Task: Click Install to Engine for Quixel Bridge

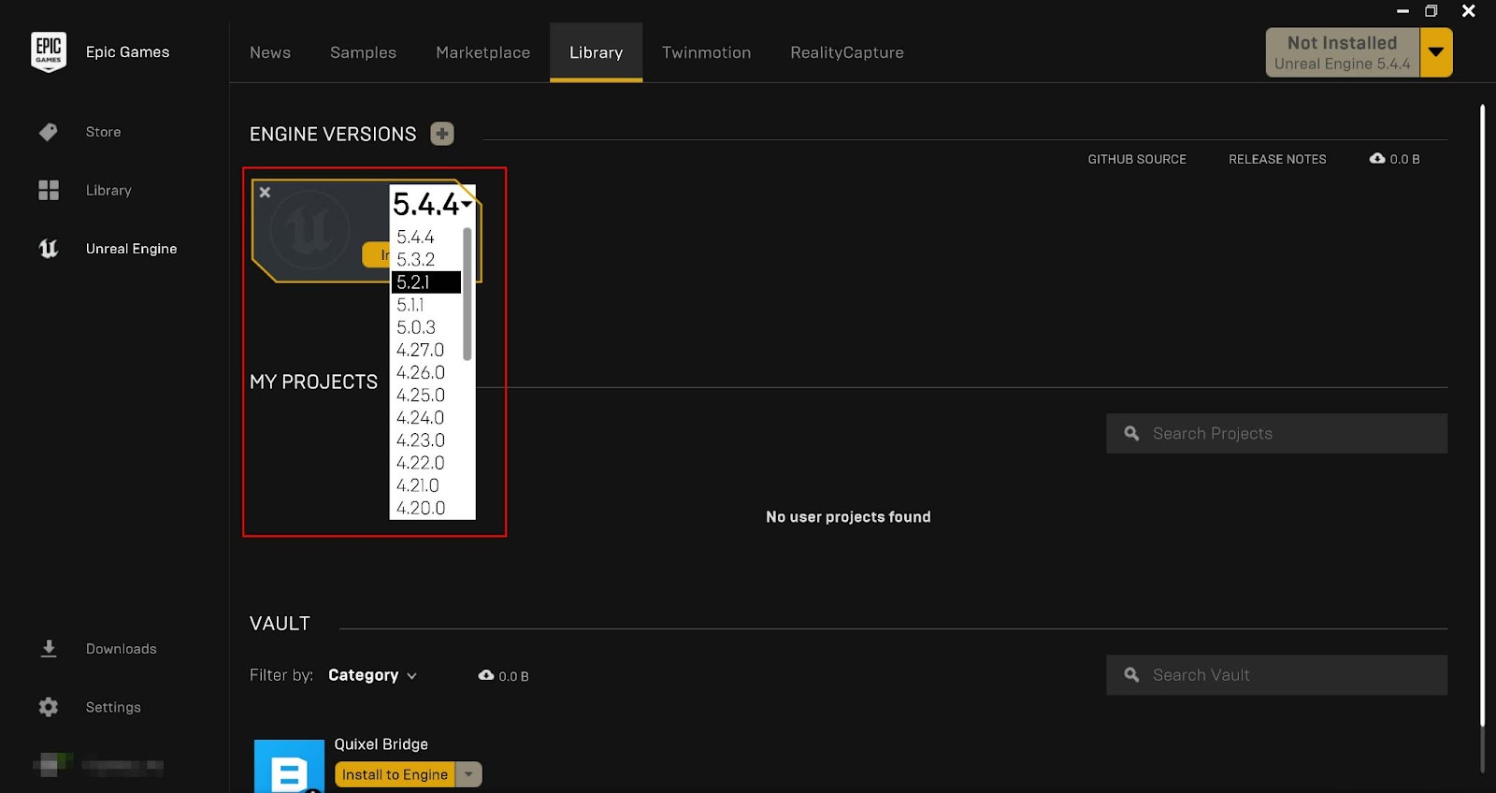Action: pos(395,774)
